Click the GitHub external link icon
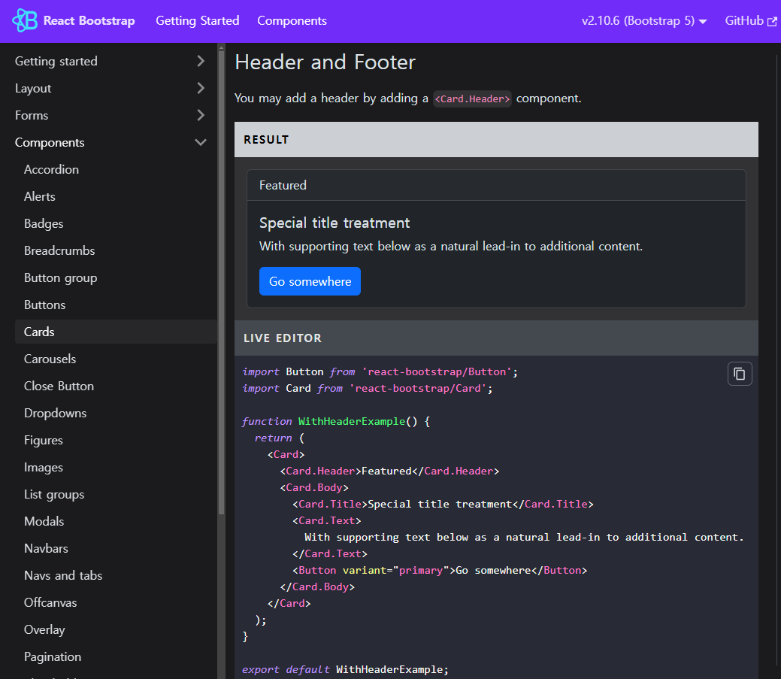Viewport: 781px width, 679px height. (x=772, y=21)
